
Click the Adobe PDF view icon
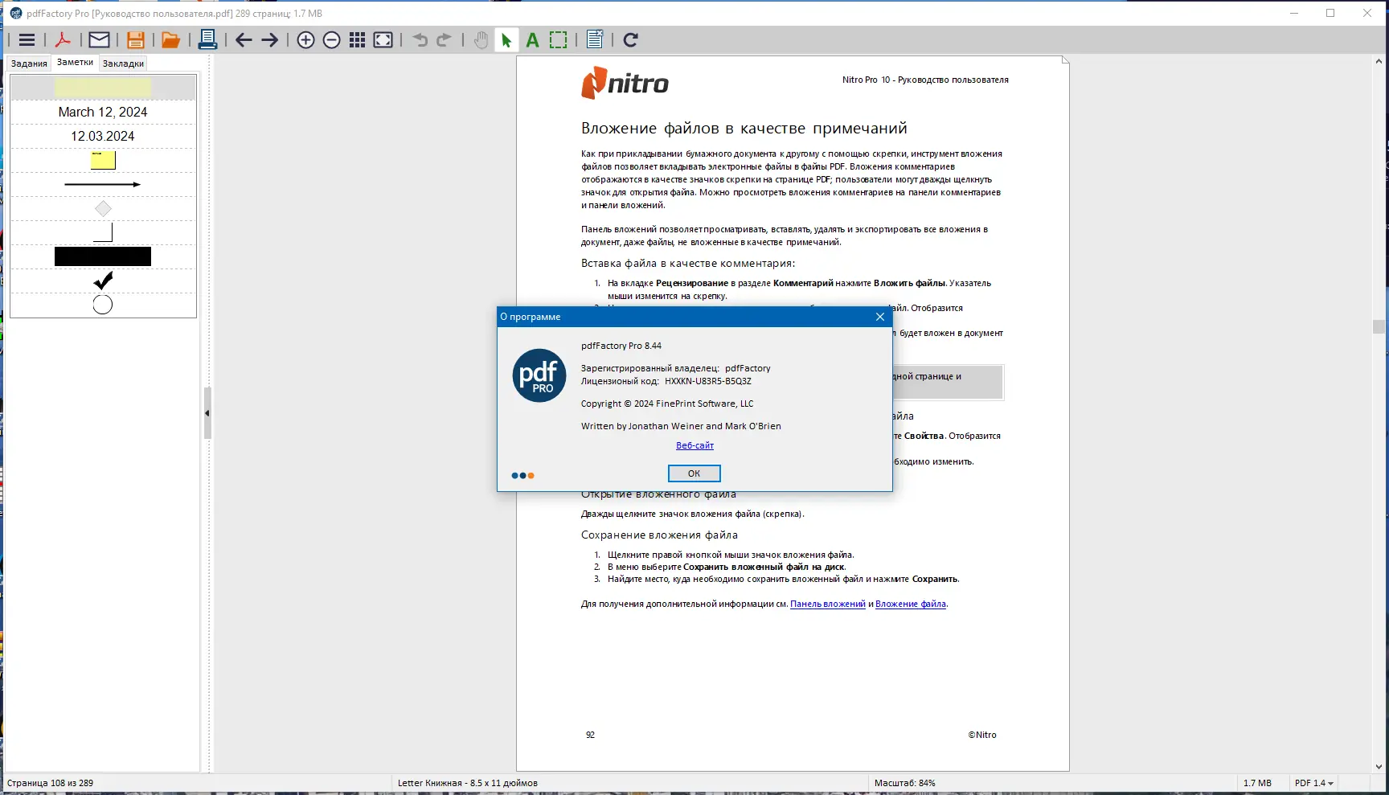63,40
